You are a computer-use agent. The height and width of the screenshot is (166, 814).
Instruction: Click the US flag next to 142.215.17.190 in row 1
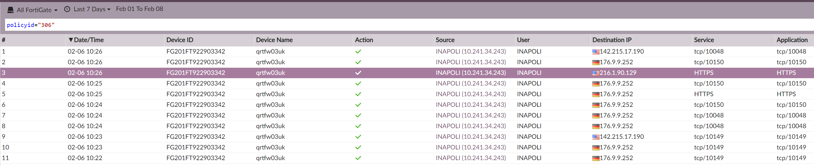(596, 51)
